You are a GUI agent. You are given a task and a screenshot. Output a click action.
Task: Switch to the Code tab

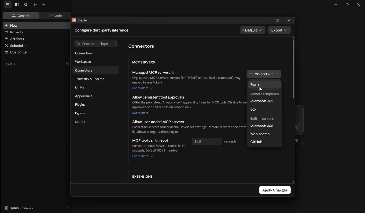click(55, 16)
